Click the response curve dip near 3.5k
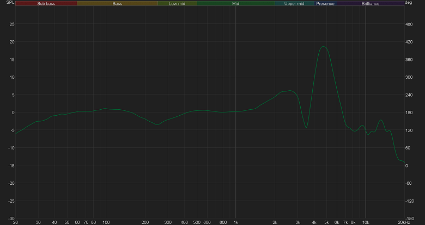Screen dimensions: 425x225 point(306,127)
